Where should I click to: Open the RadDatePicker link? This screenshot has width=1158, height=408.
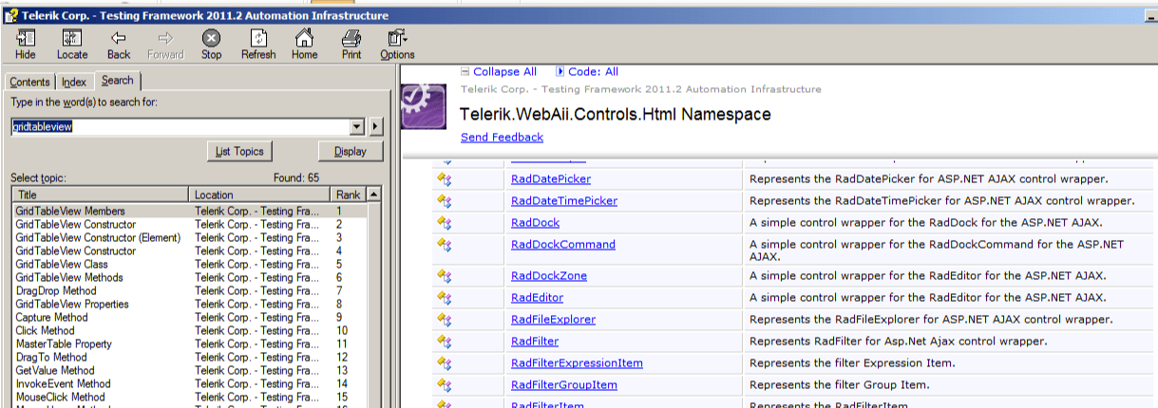tap(550, 178)
